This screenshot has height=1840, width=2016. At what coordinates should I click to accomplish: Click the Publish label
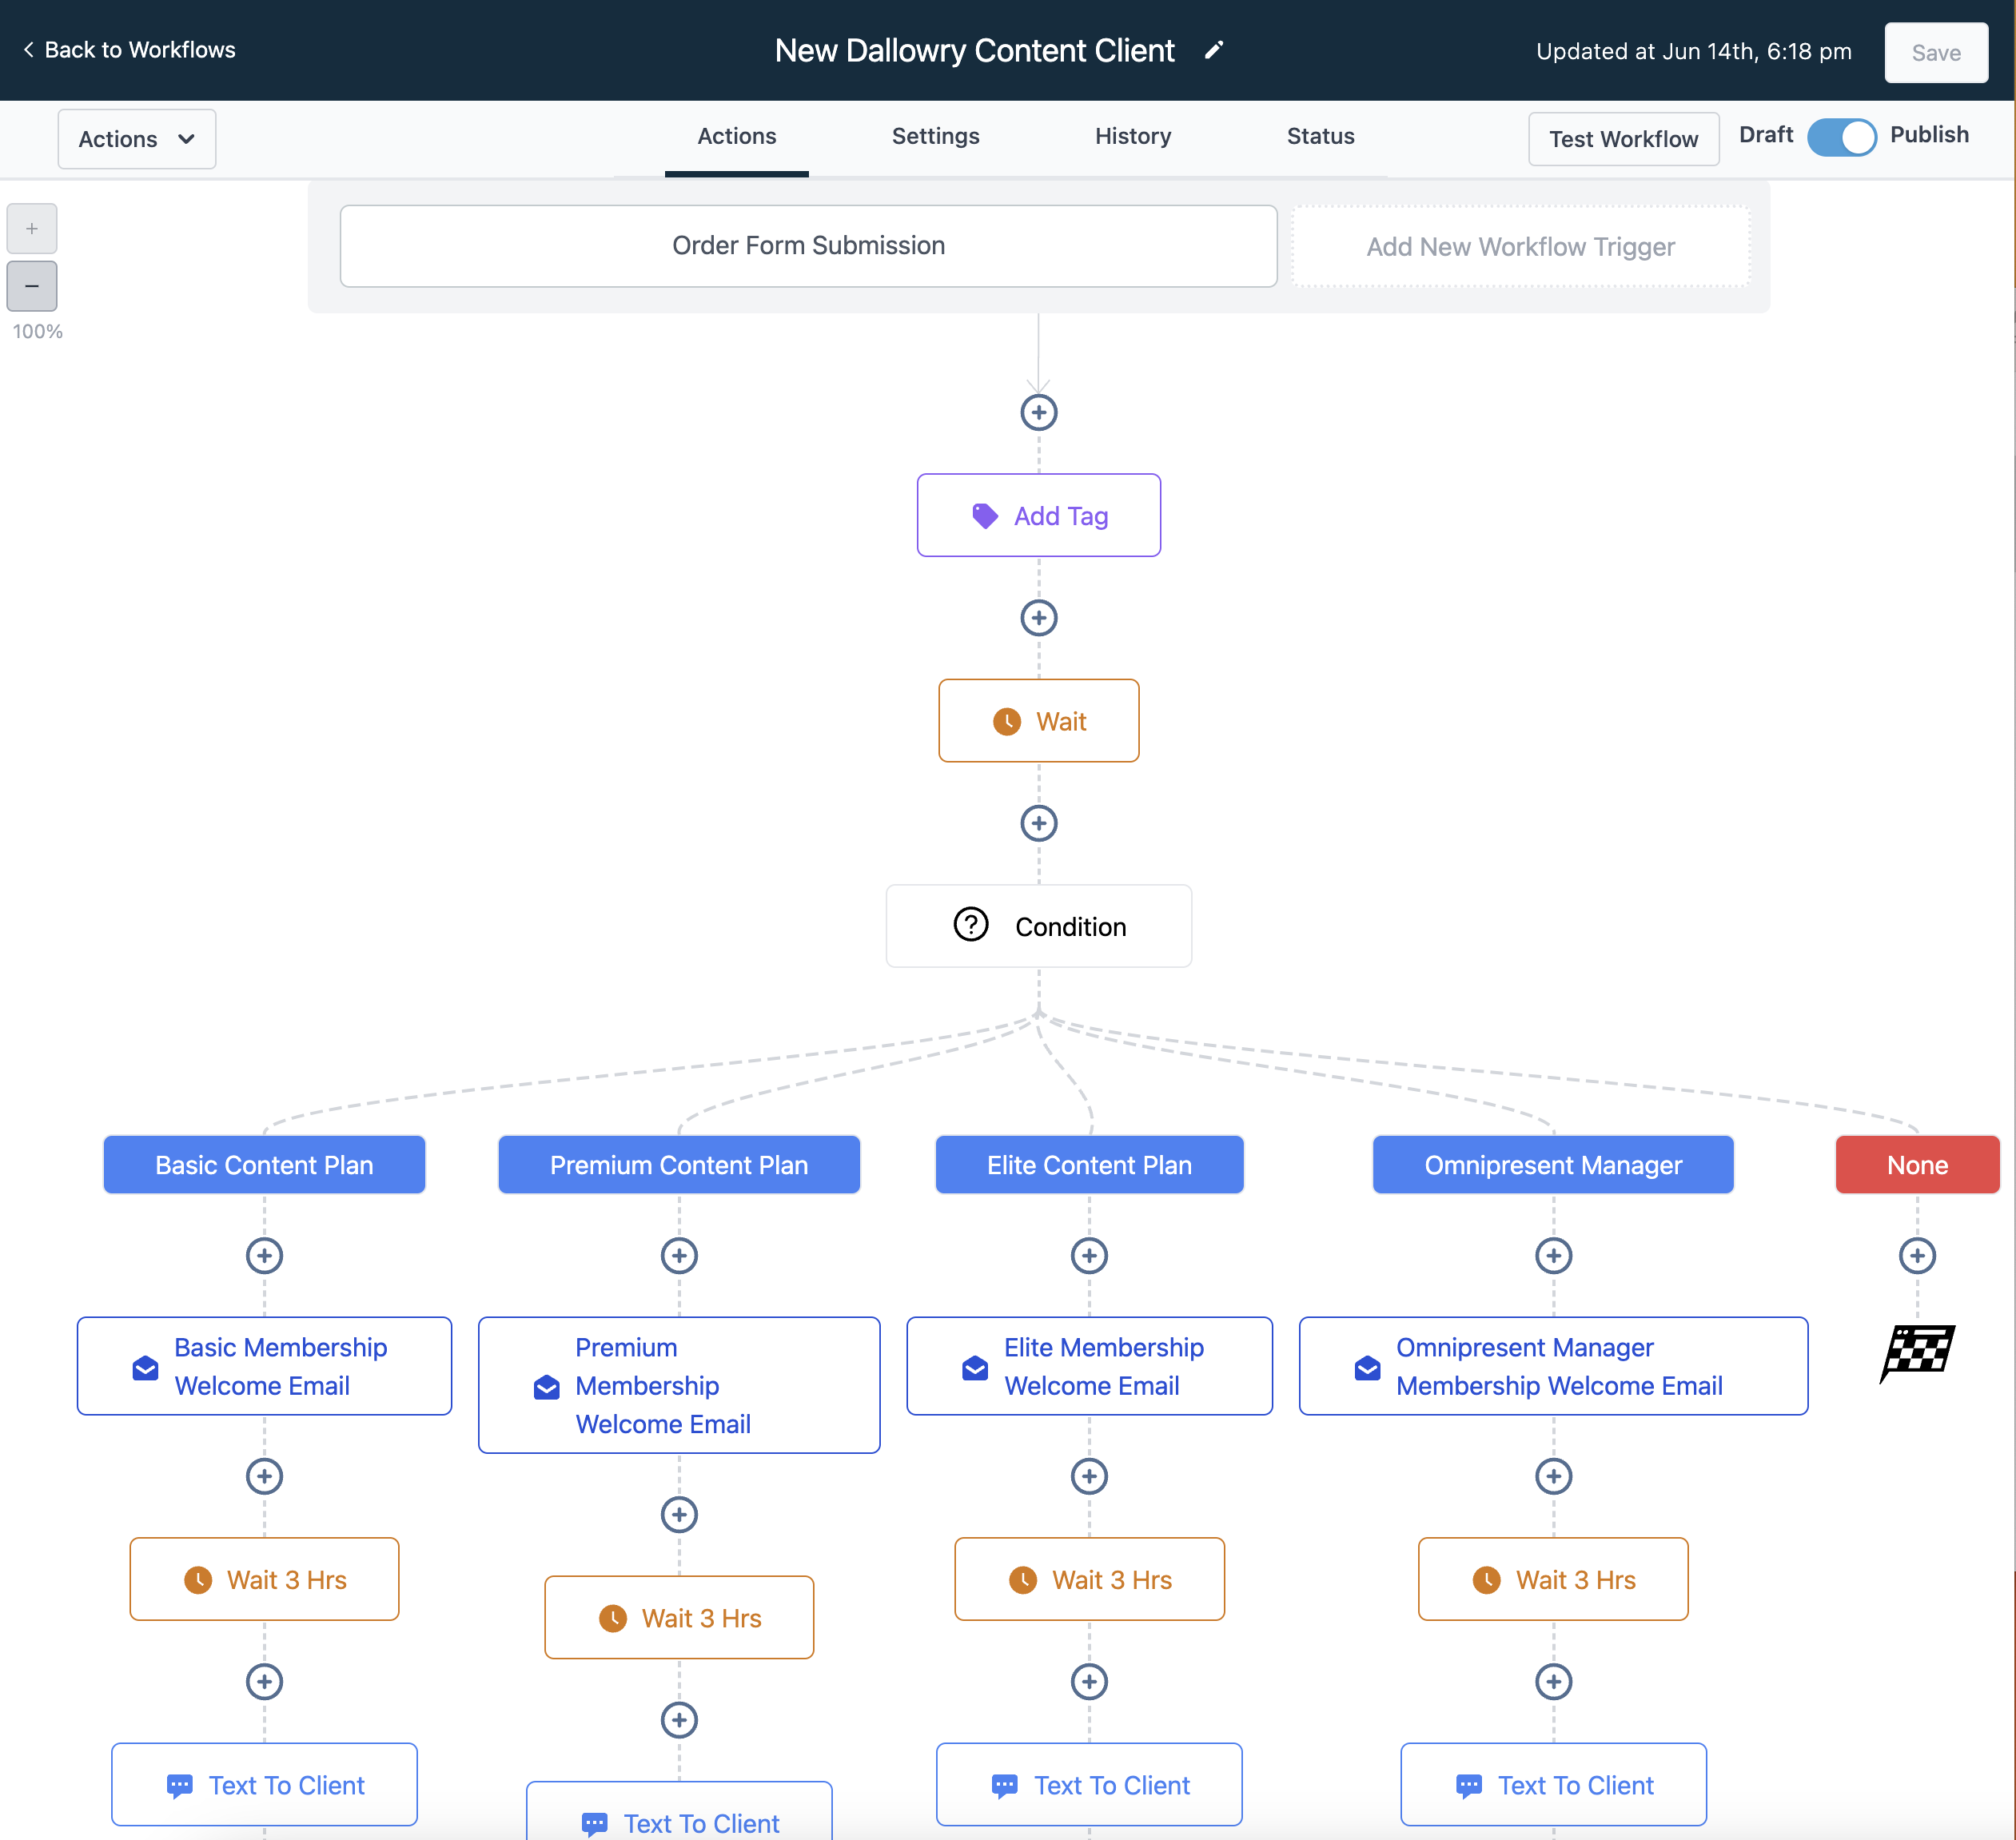point(1929,135)
